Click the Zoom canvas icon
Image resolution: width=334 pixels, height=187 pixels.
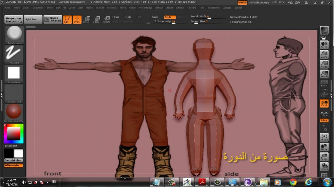point(324,55)
